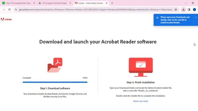Close the Class 10 Computer Book tab
Screen dimensions: 198x111
tap(34, 3)
